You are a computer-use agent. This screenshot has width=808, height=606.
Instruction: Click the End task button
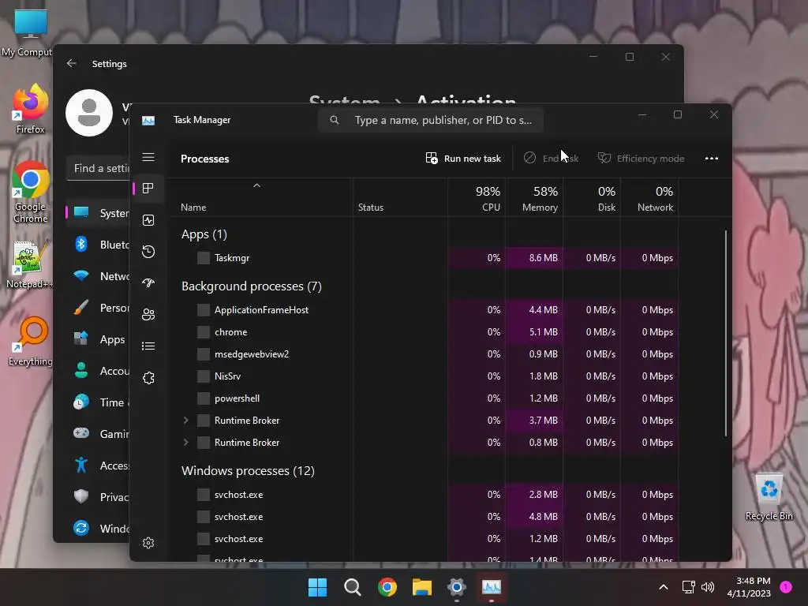coord(551,158)
